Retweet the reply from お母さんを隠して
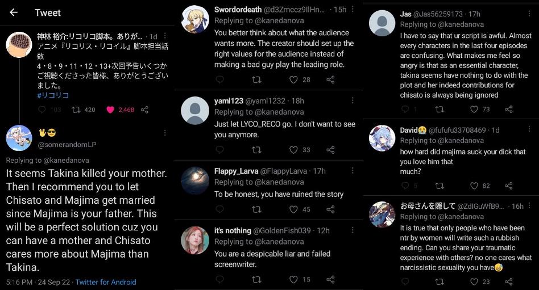Screen dimensions: 539x290 tap(440, 281)
